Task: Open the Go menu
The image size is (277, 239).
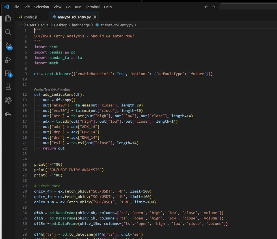Action: [x=68, y=7]
